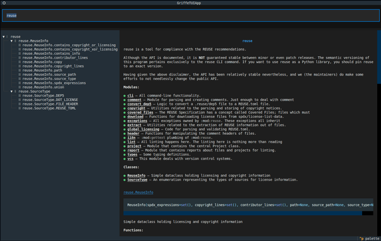Click the green bullet beside ReuseInfo class
The width and height of the screenshot is (381, 241).
(x=124, y=175)
